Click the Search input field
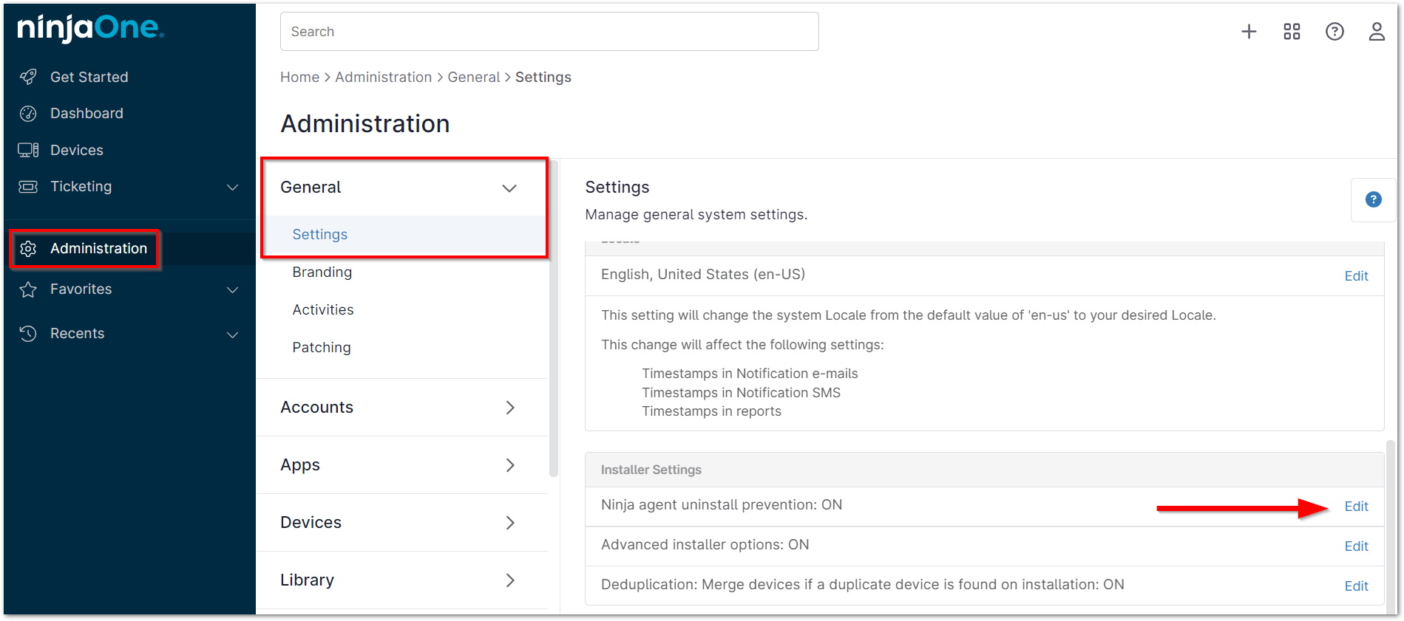Viewport: 1404px width, 621px height. 549,32
